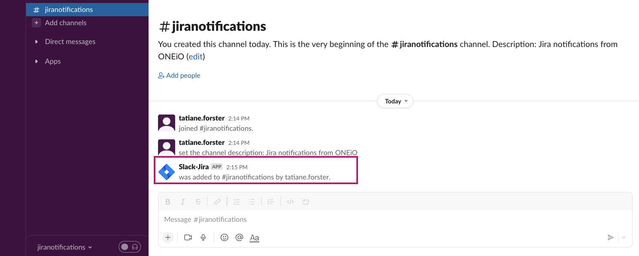Start an ordered numbered list
This screenshot has width=639, height=256.
(x=236, y=202)
